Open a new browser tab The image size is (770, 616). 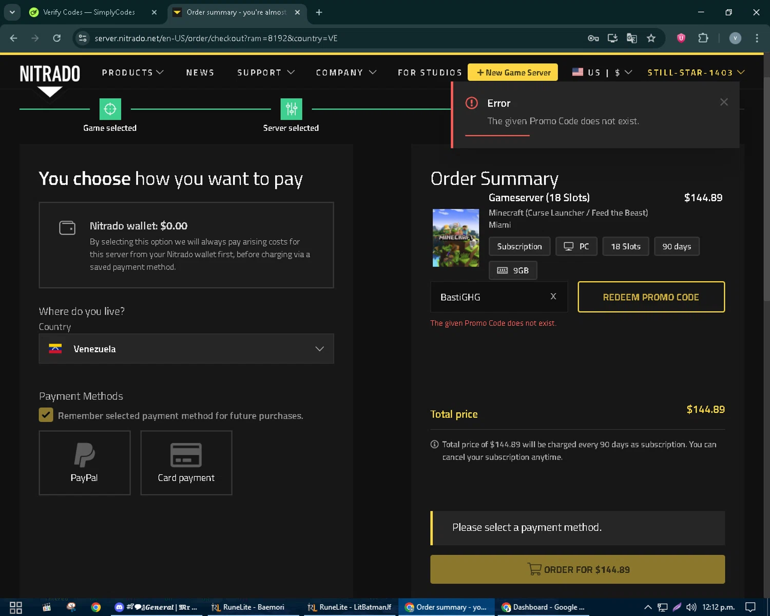(x=319, y=12)
